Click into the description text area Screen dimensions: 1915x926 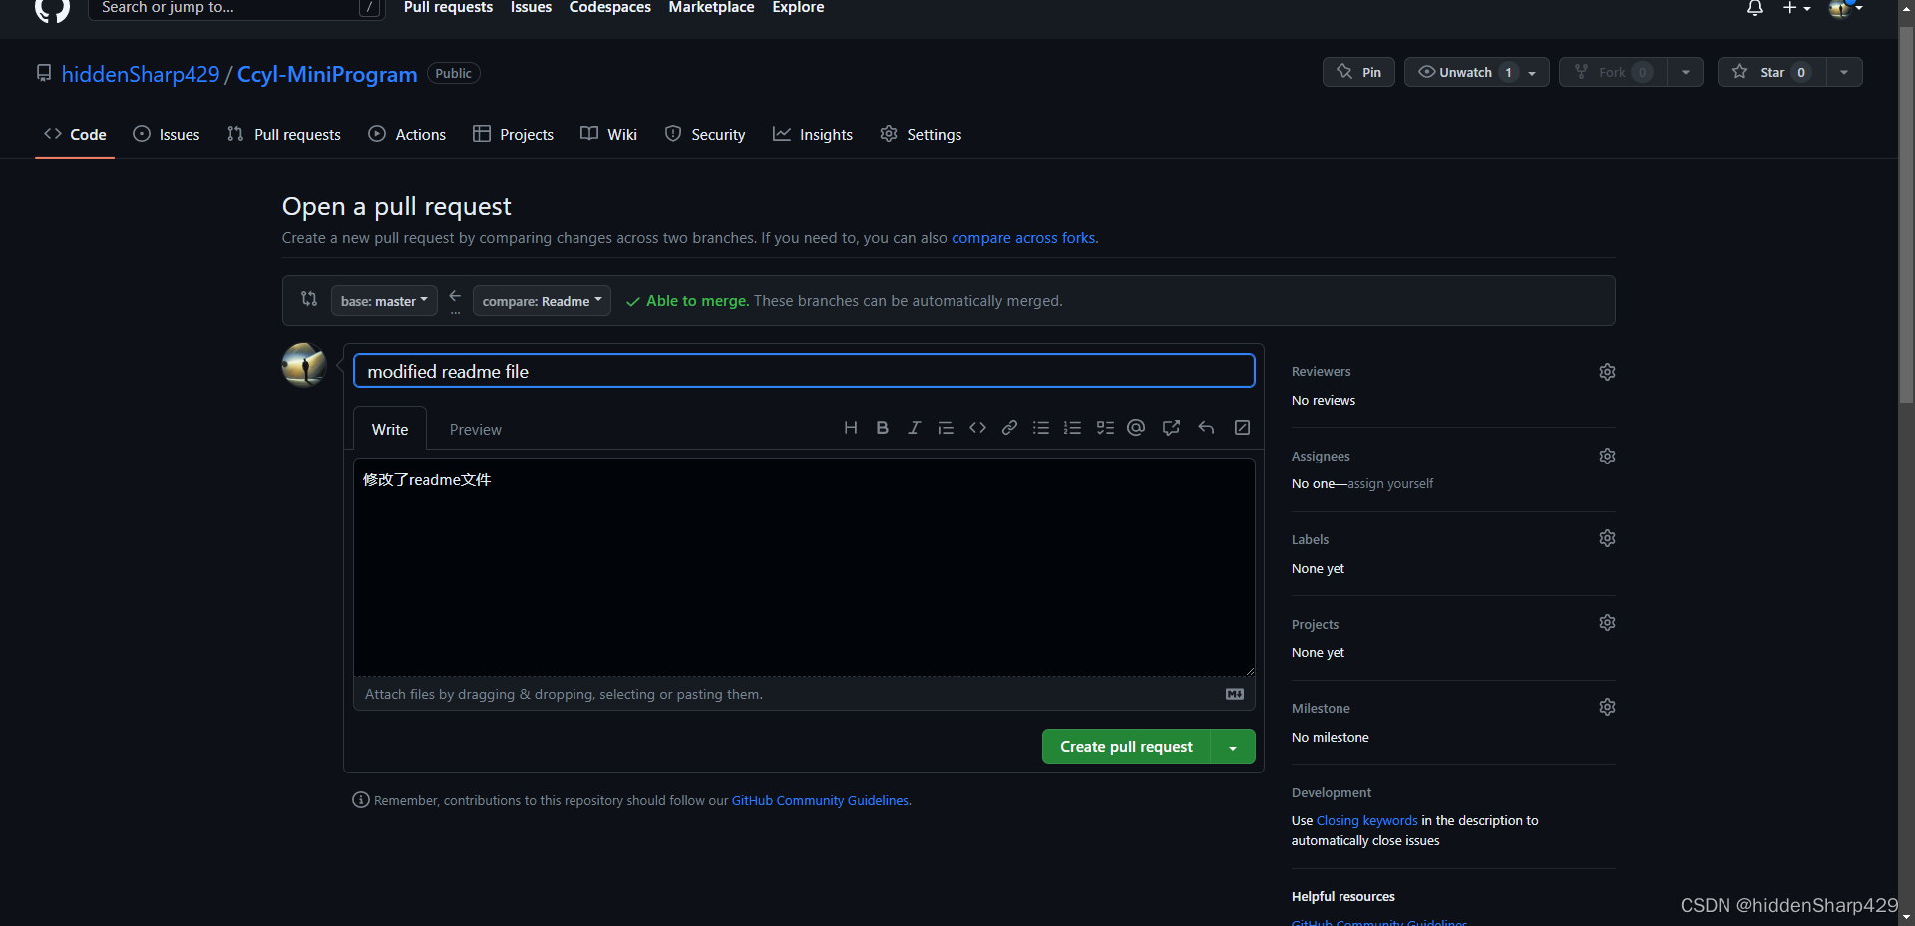point(804,567)
